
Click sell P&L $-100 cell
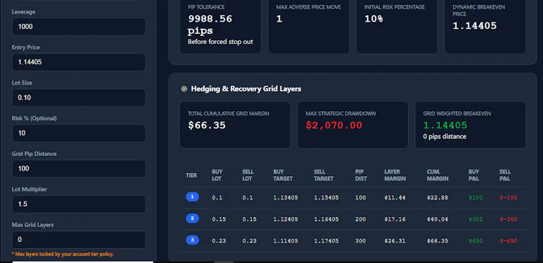pos(508,198)
